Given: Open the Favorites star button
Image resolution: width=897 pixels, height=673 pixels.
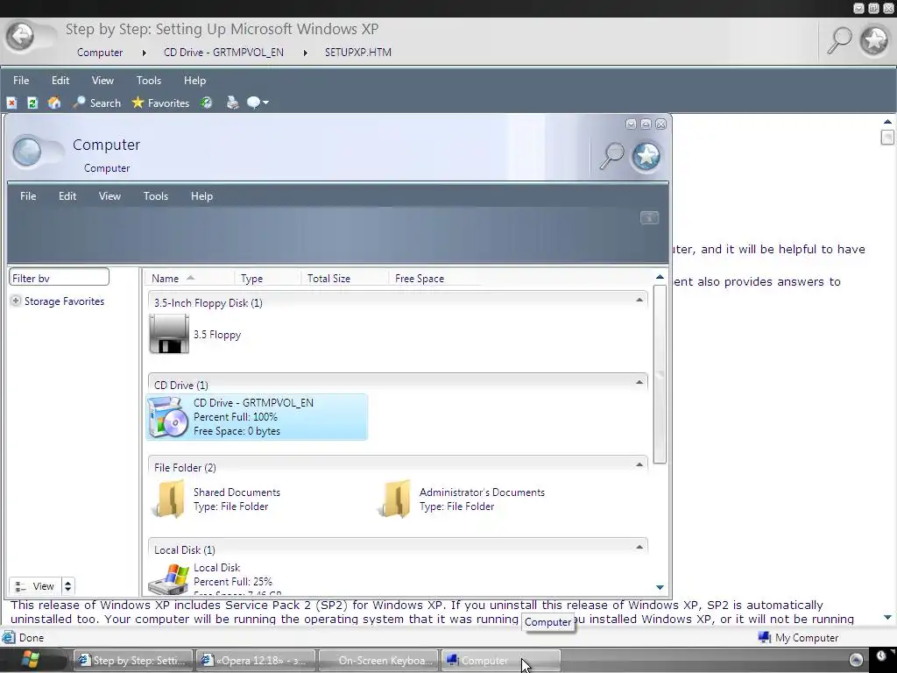Looking at the screenshot, I should [x=160, y=103].
